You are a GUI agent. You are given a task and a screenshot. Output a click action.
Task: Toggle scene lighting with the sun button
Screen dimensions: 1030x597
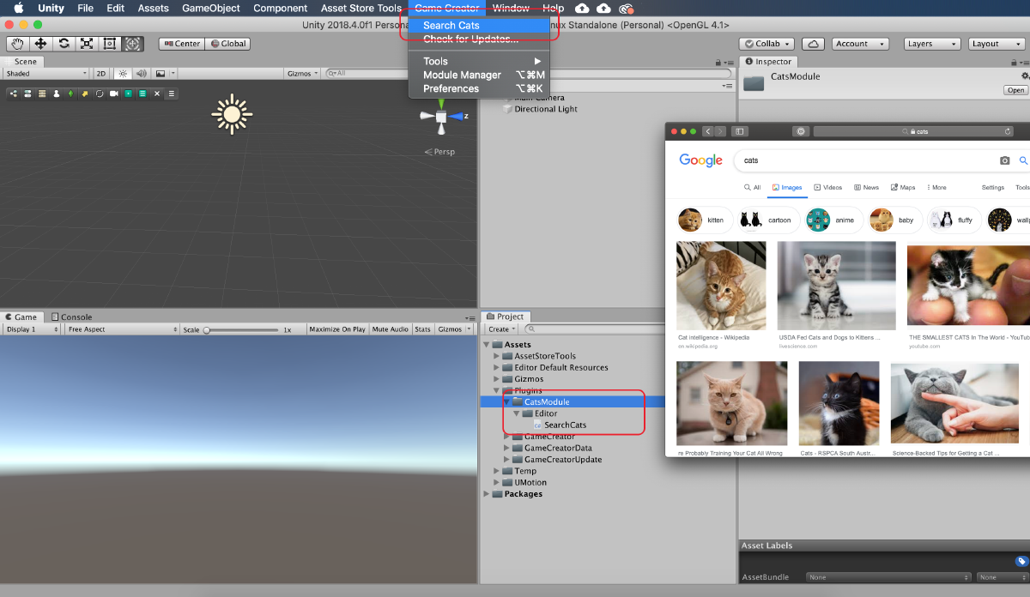123,74
